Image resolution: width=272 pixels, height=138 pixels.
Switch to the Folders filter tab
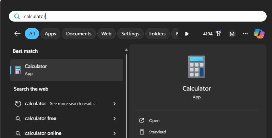pyautogui.click(x=157, y=34)
